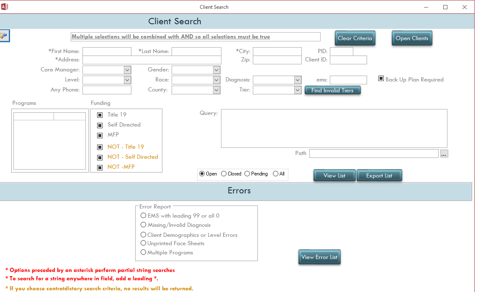The height and width of the screenshot is (292, 478).
Task: Click the Errors section header
Action: tap(239, 191)
